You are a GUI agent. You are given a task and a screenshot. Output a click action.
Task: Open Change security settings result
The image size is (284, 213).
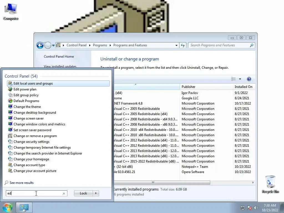(x=58, y=142)
